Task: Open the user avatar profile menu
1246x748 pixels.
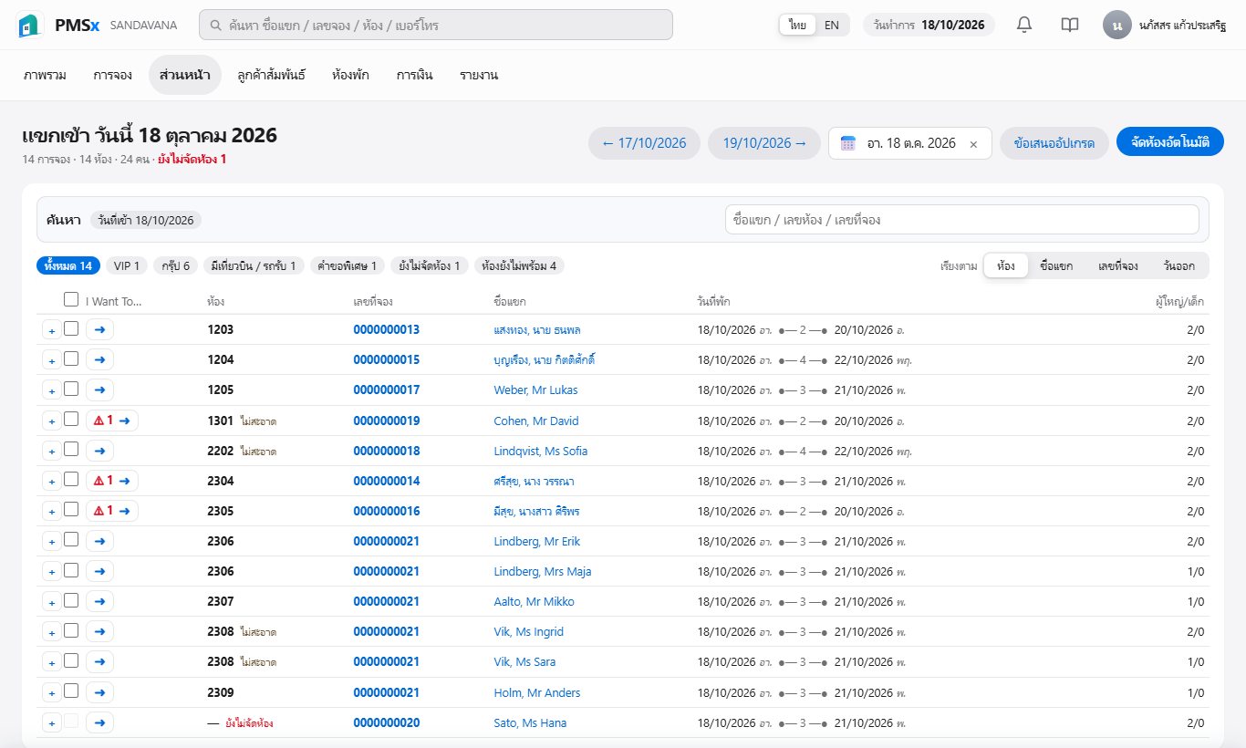Action: [1117, 25]
